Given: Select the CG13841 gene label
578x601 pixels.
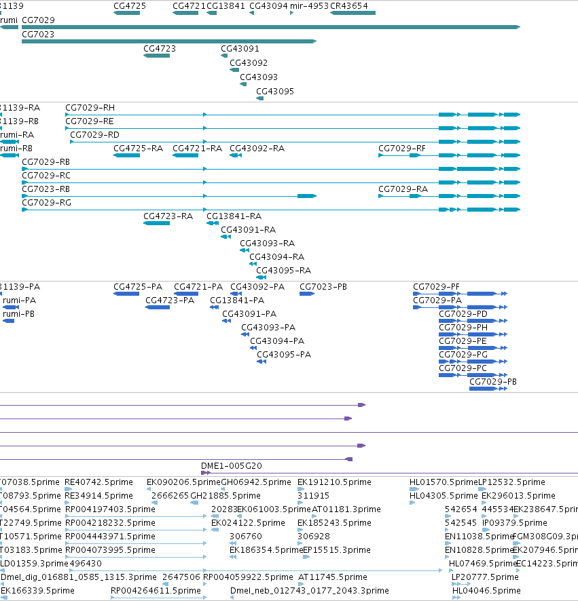Looking at the screenshot, I should click(x=225, y=5).
